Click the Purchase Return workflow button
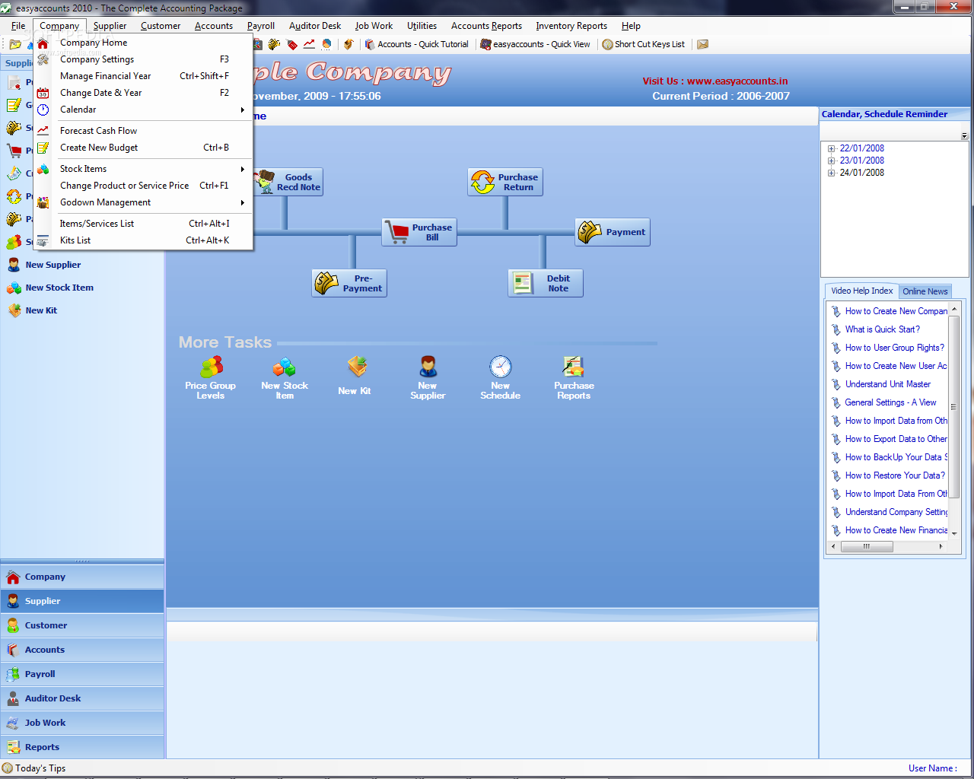974x779 pixels. point(505,182)
